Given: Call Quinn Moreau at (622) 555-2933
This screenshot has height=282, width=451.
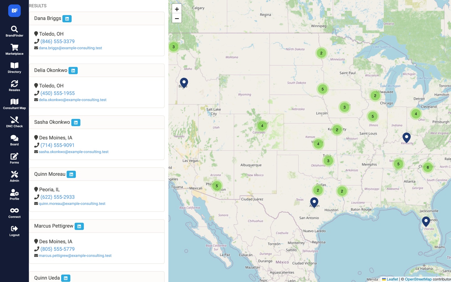Looking at the screenshot, I should click(x=58, y=197).
